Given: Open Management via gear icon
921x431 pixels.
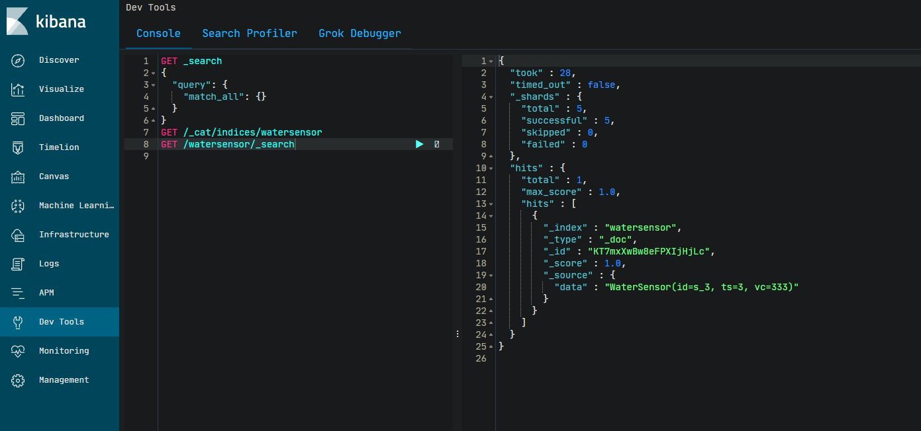Looking at the screenshot, I should point(18,380).
